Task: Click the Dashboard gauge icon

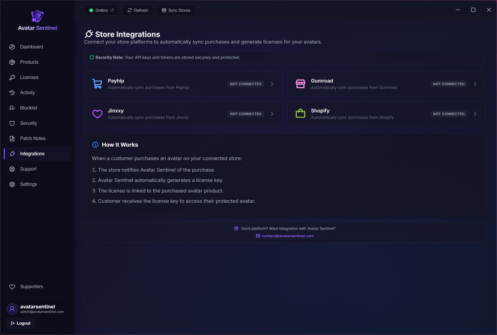Action: point(12,47)
